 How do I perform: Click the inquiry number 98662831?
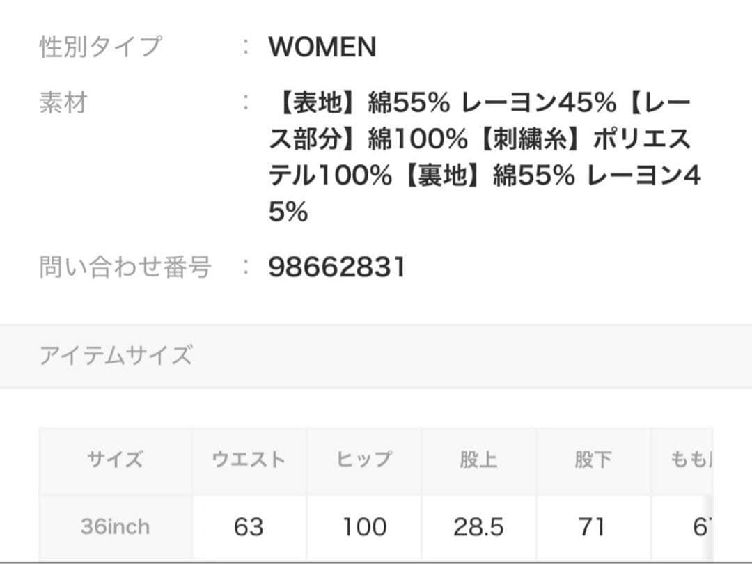[x=336, y=267]
